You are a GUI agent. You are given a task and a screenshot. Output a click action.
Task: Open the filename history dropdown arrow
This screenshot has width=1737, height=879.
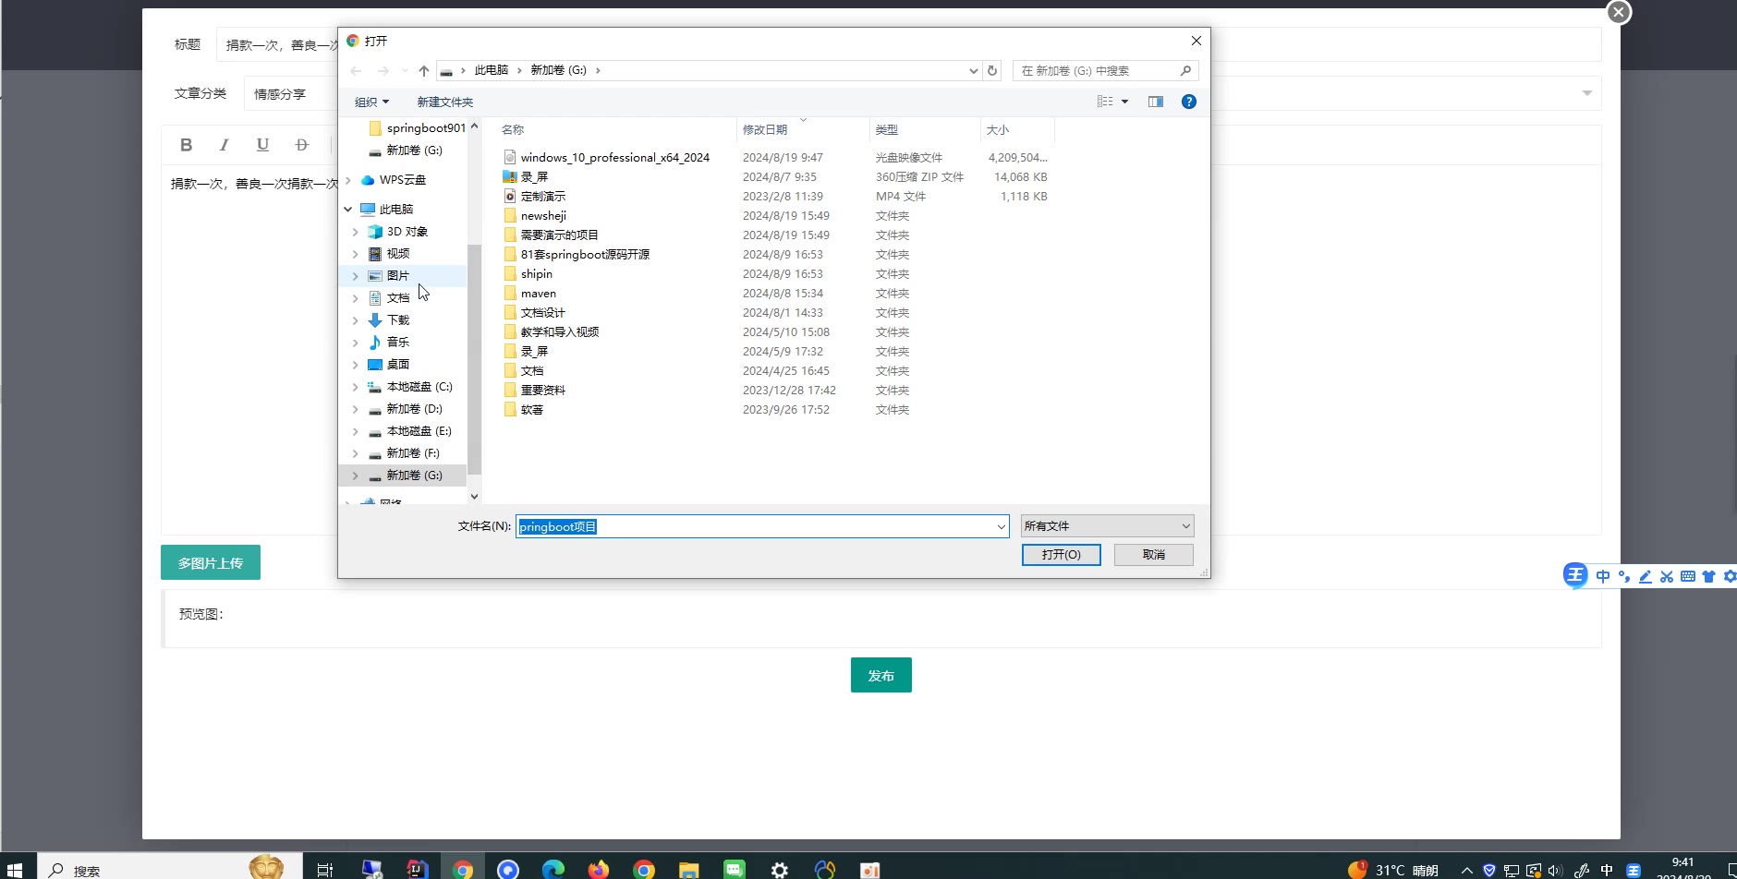pyautogui.click(x=1001, y=526)
